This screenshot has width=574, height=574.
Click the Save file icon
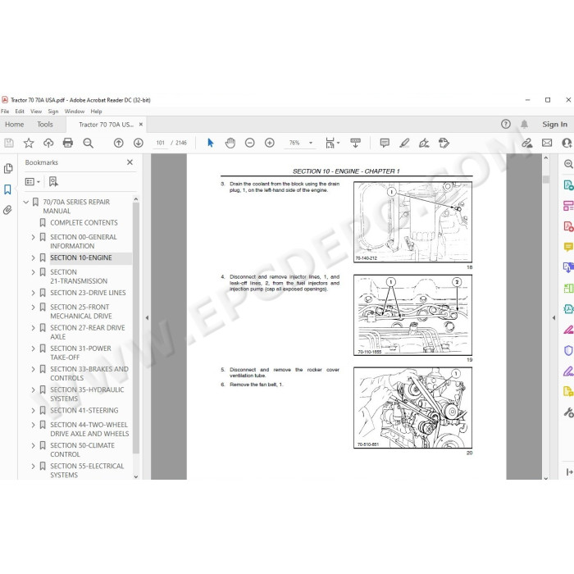click(9, 143)
